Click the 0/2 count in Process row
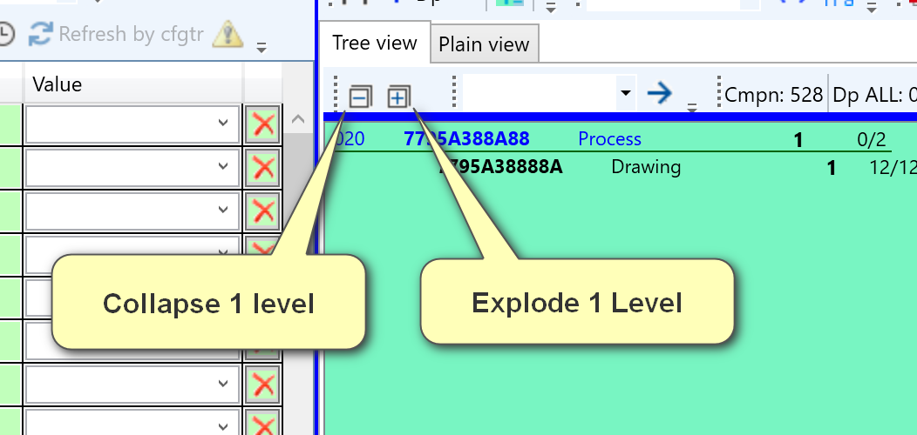 click(871, 139)
